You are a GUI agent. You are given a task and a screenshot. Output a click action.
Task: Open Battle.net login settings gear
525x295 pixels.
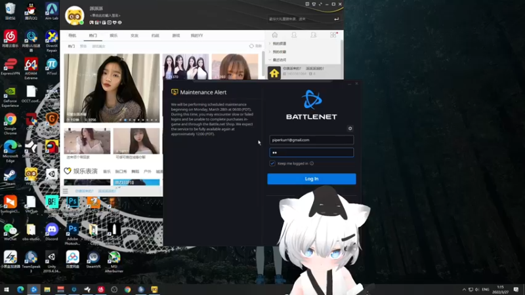coord(350,128)
